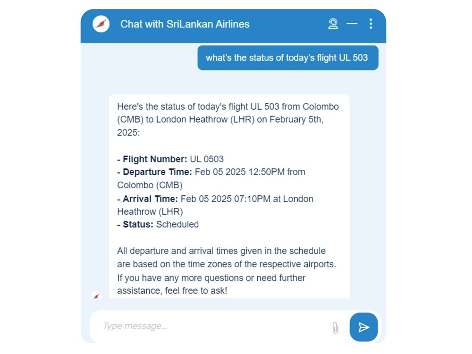
Task: Click the bold "Arrival Time:" label
Action: (150, 199)
